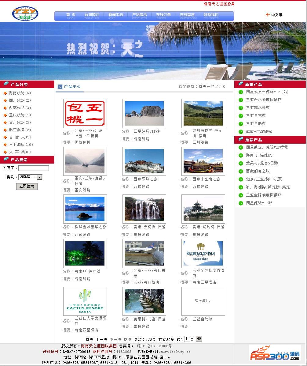Click the 推荐产品 header icon

241,140
